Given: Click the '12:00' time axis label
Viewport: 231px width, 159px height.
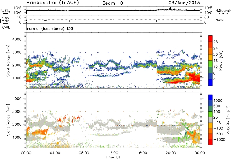Looking at the screenshot, I should click(113, 153).
